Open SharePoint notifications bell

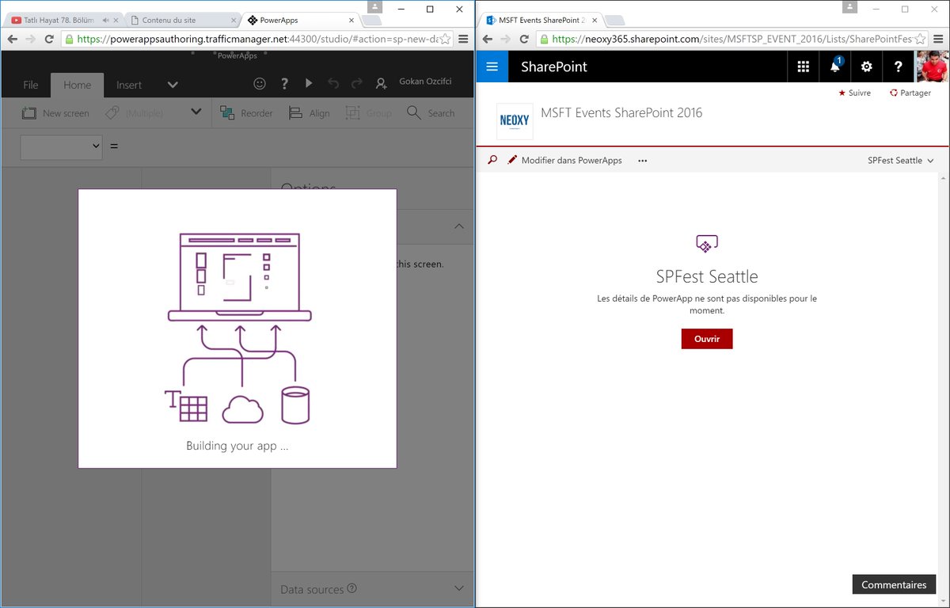pos(834,66)
